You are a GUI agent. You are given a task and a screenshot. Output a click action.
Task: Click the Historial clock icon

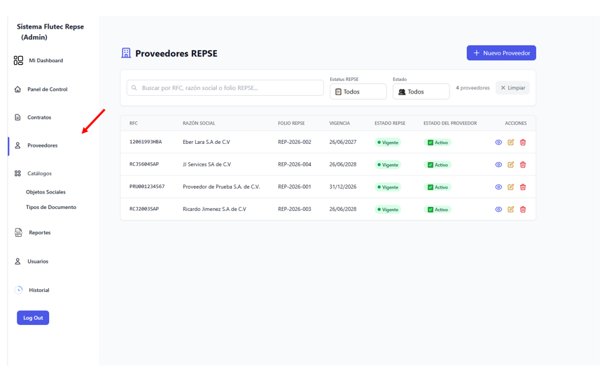point(19,290)
